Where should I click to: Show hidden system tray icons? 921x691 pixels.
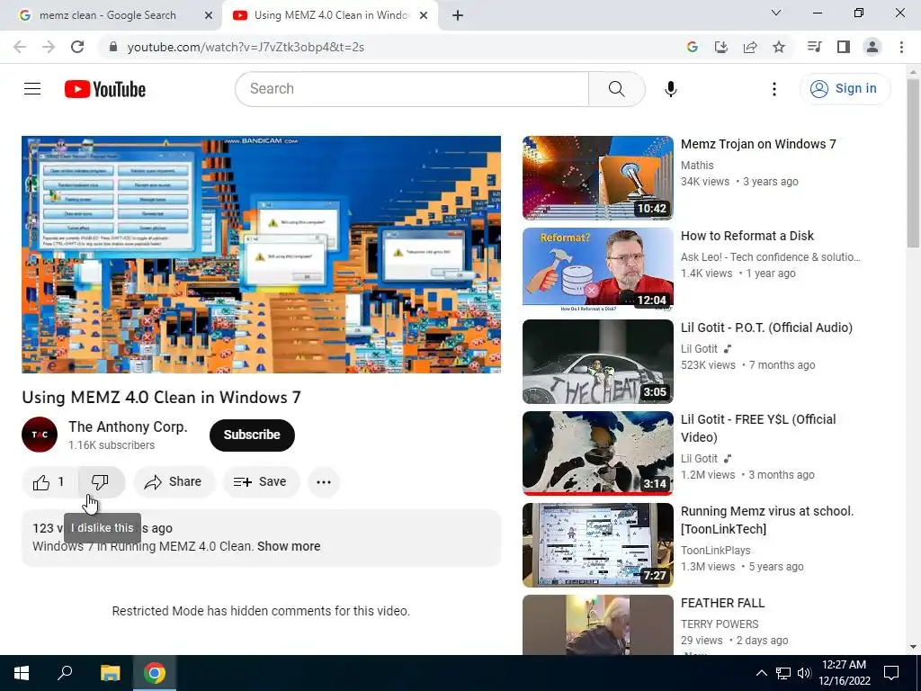(x=761, y=673)
